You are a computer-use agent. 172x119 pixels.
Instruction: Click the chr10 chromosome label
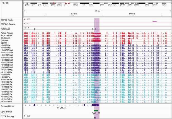coord(5,3)
